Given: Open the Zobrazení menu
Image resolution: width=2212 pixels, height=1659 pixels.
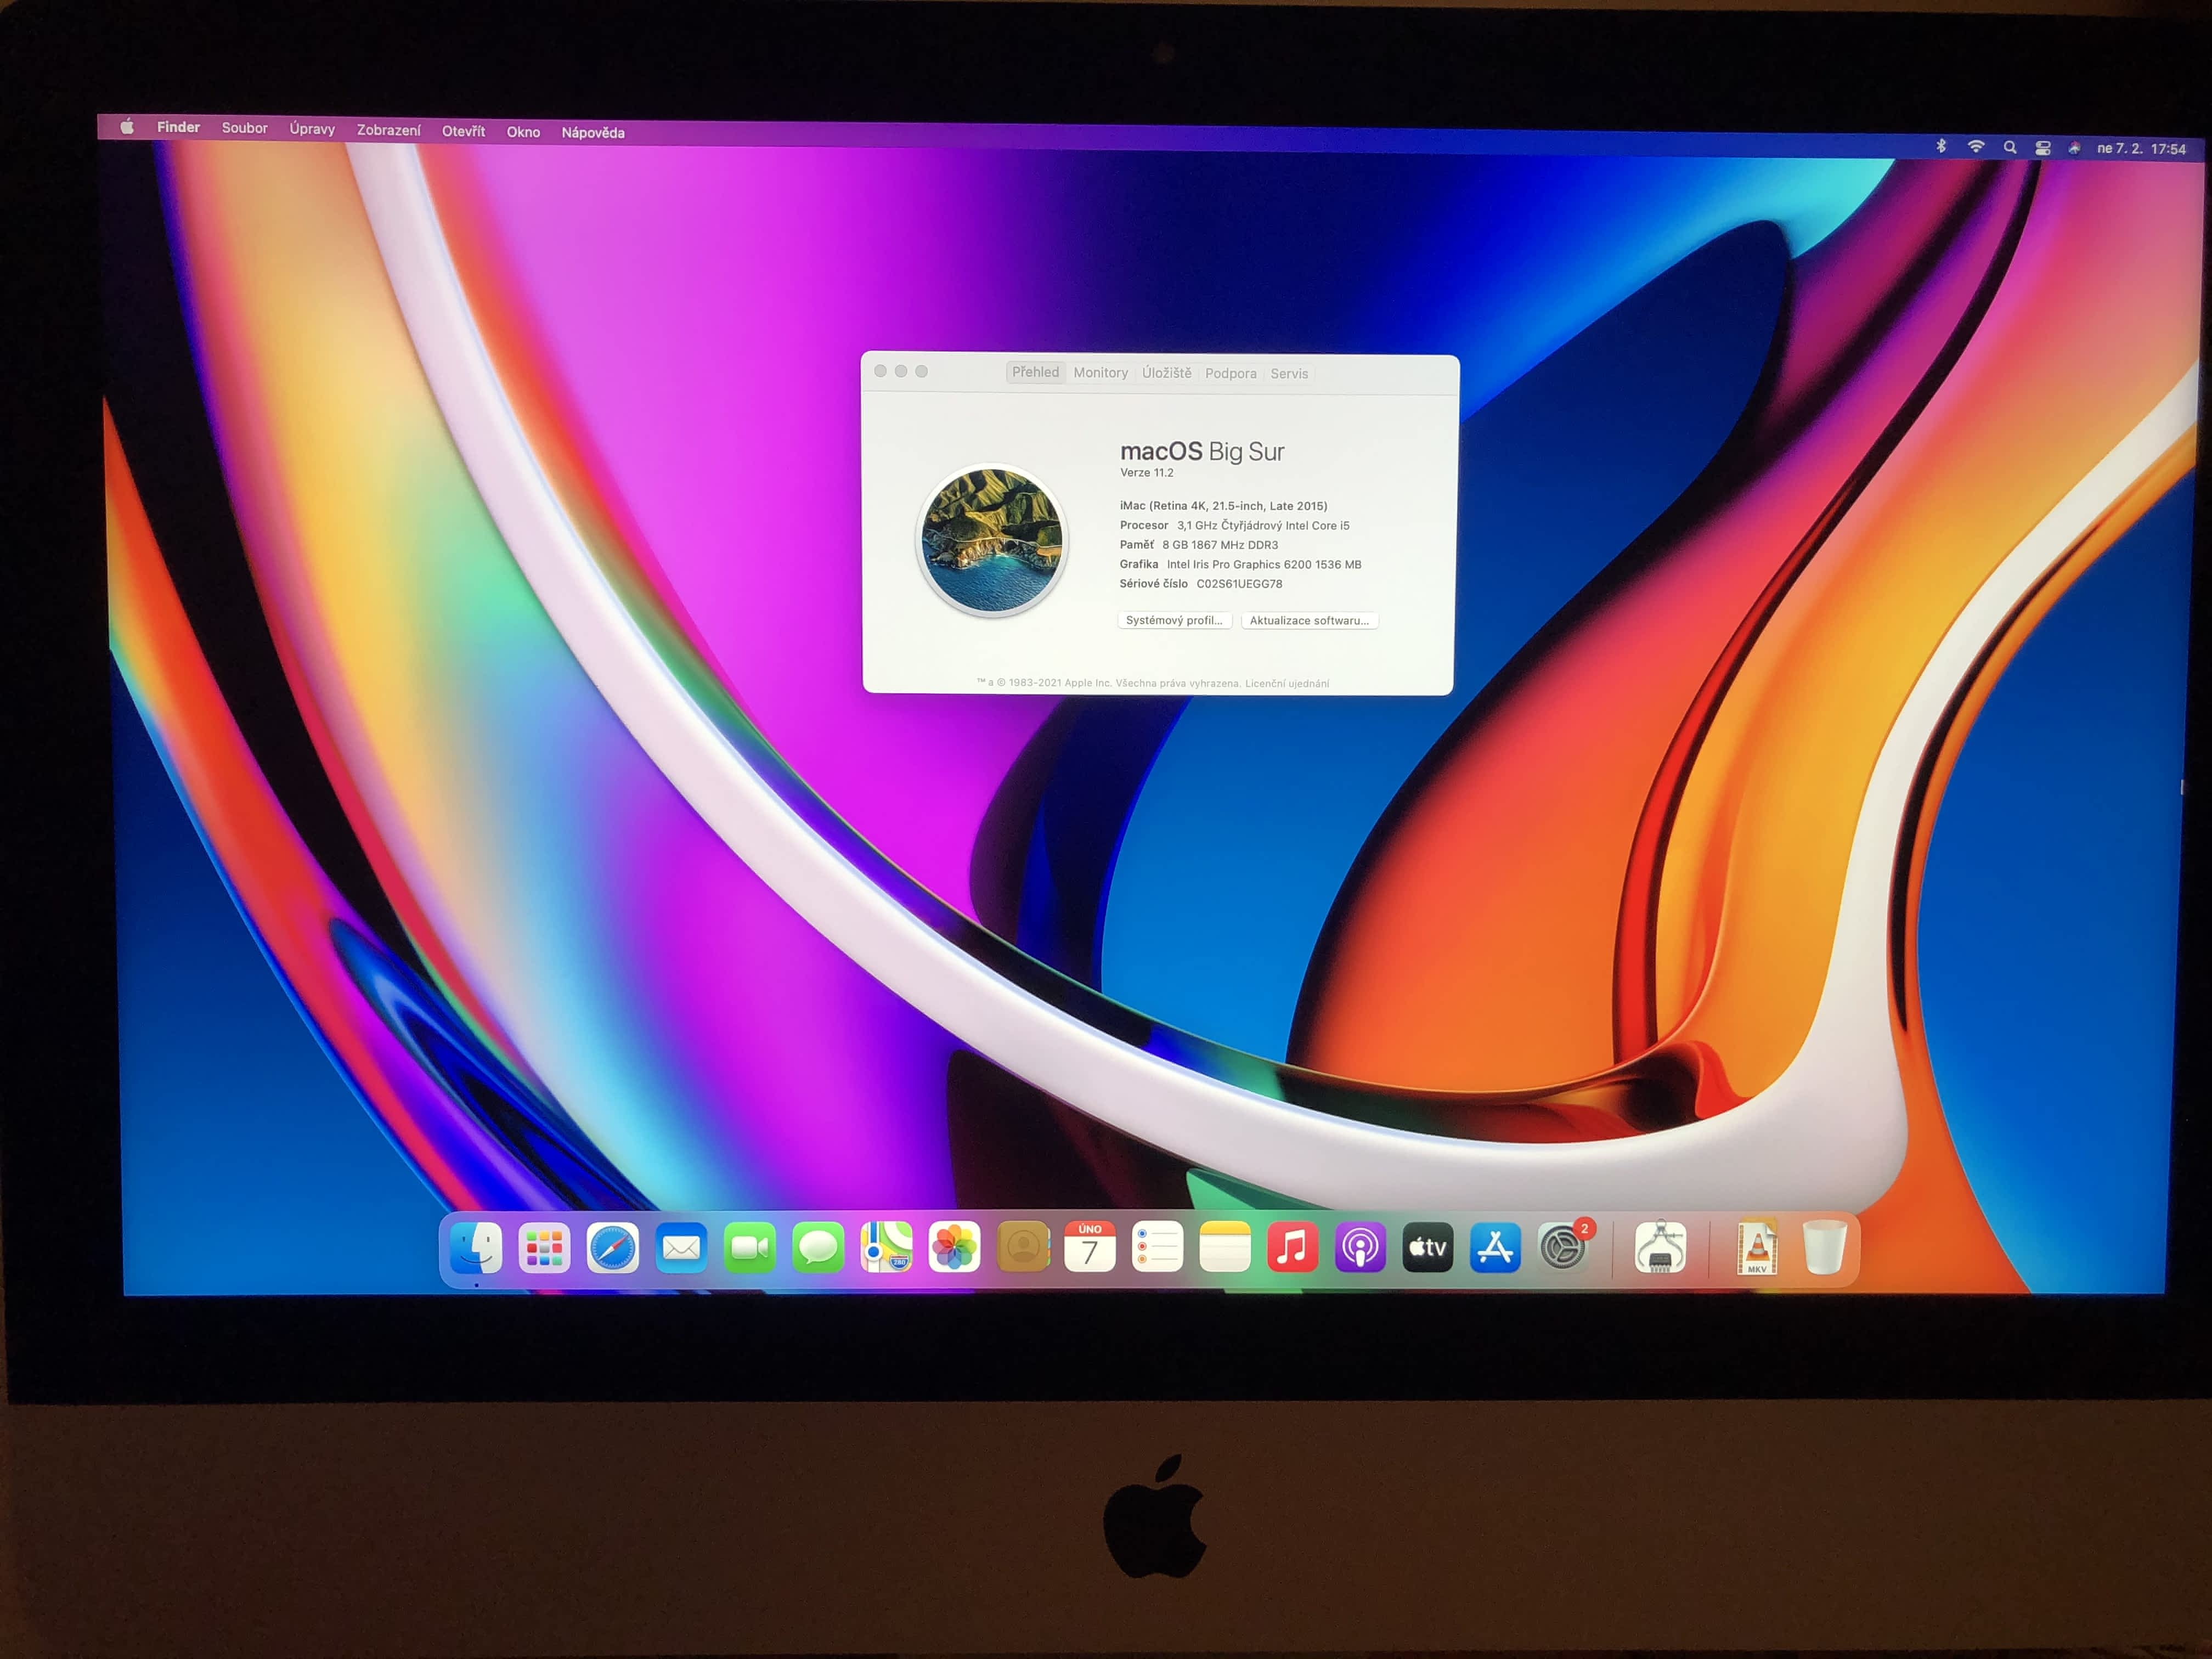Looking at the screenshot, I should coord(388,130).
